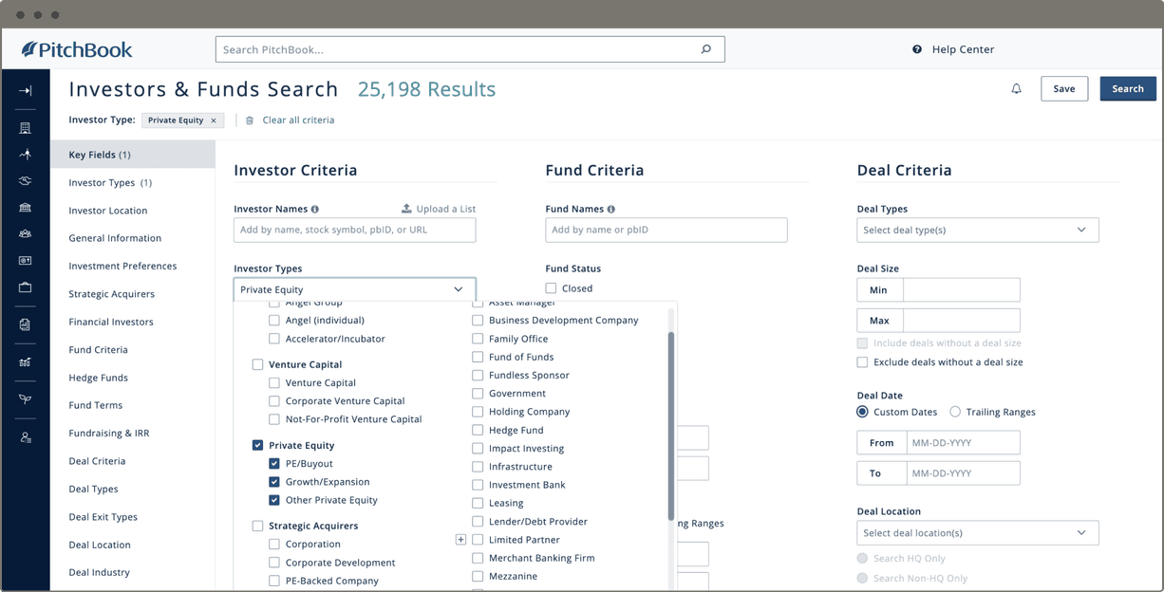Screen dimensions: 1164x592
Task: Open Fund Criteria section in left menu
Action: tap(98, 350)
